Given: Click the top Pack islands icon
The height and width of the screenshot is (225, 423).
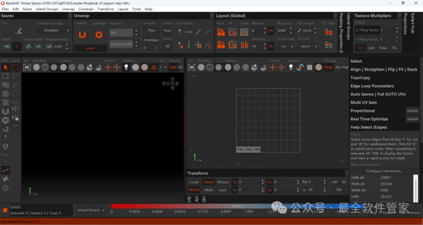Looking at the screenshot, I should tap(221, 32).
